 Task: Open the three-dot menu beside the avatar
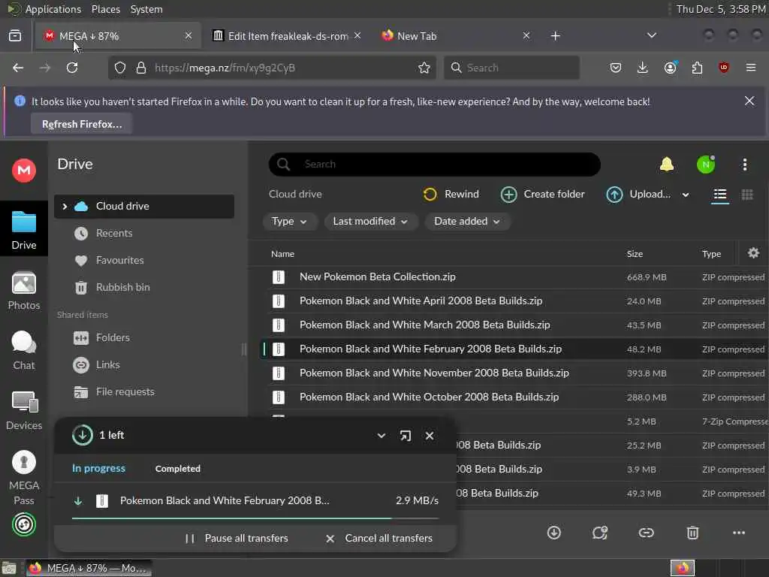744,165
